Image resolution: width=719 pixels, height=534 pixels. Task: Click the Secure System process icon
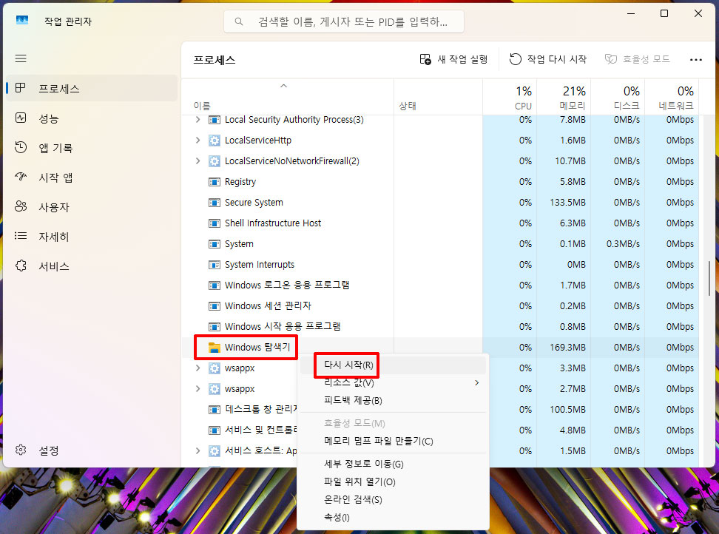coord(214,203)
